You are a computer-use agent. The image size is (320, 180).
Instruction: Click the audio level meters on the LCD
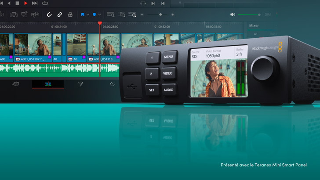click(x=240, y=78)
